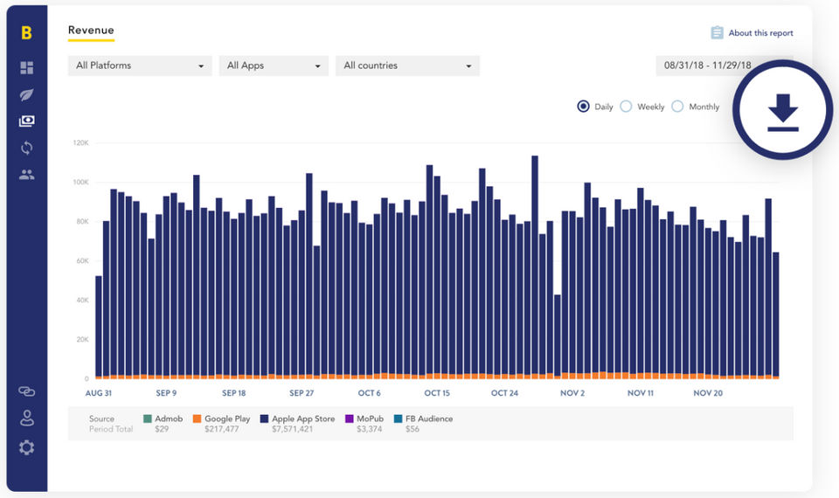Image resolution: width=839 pixels, height=498 pixels.
Task: Click the Admob legend label
Action: (x=169, y=418)
